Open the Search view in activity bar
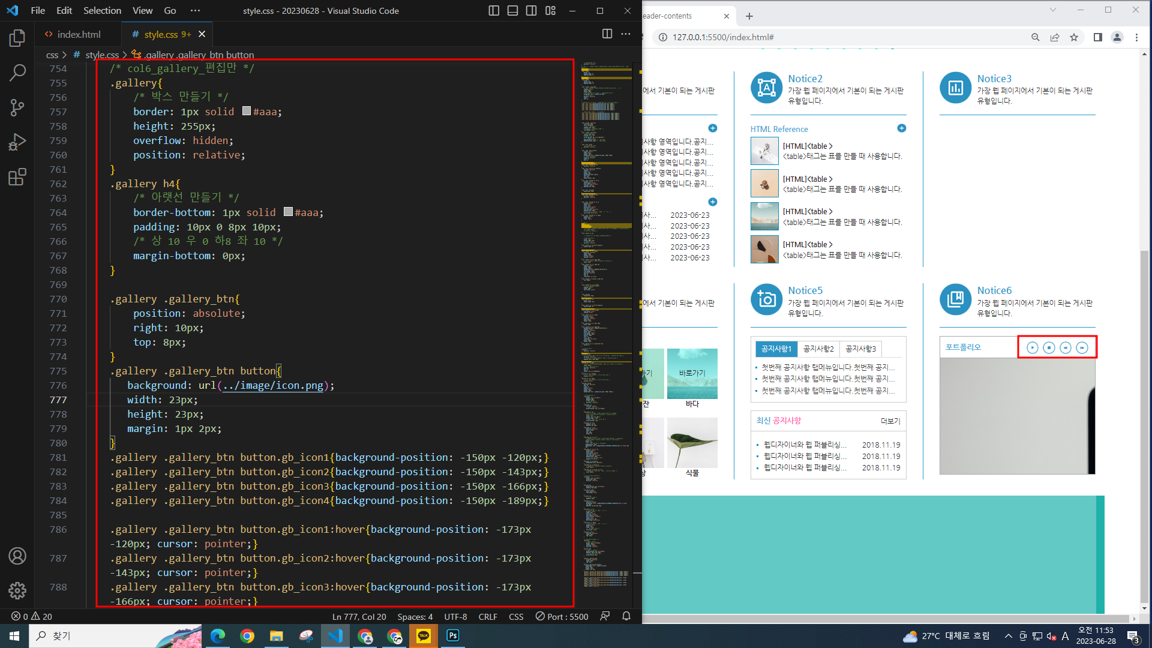The height and width of the screenshot is (648, 1152). pyautogui.click(x=17, y=73)
